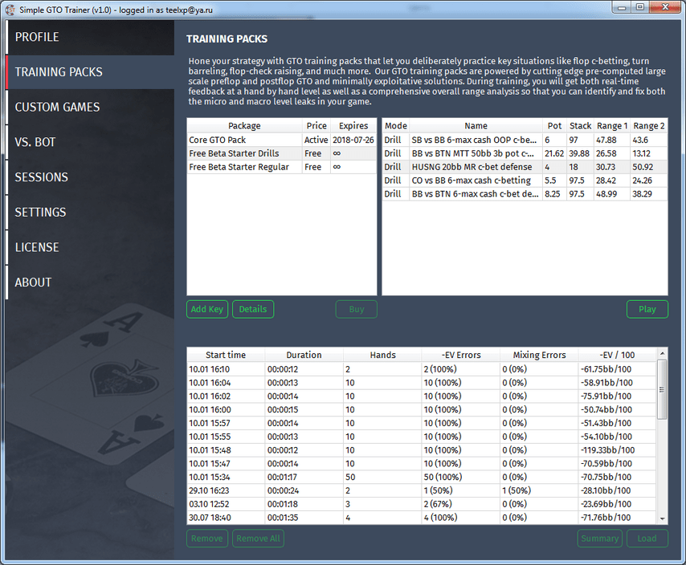This screenshot has width=686, height=565.
Task: Click the Simple GTO Trainer title bar icon
Action: pos(10,10)
